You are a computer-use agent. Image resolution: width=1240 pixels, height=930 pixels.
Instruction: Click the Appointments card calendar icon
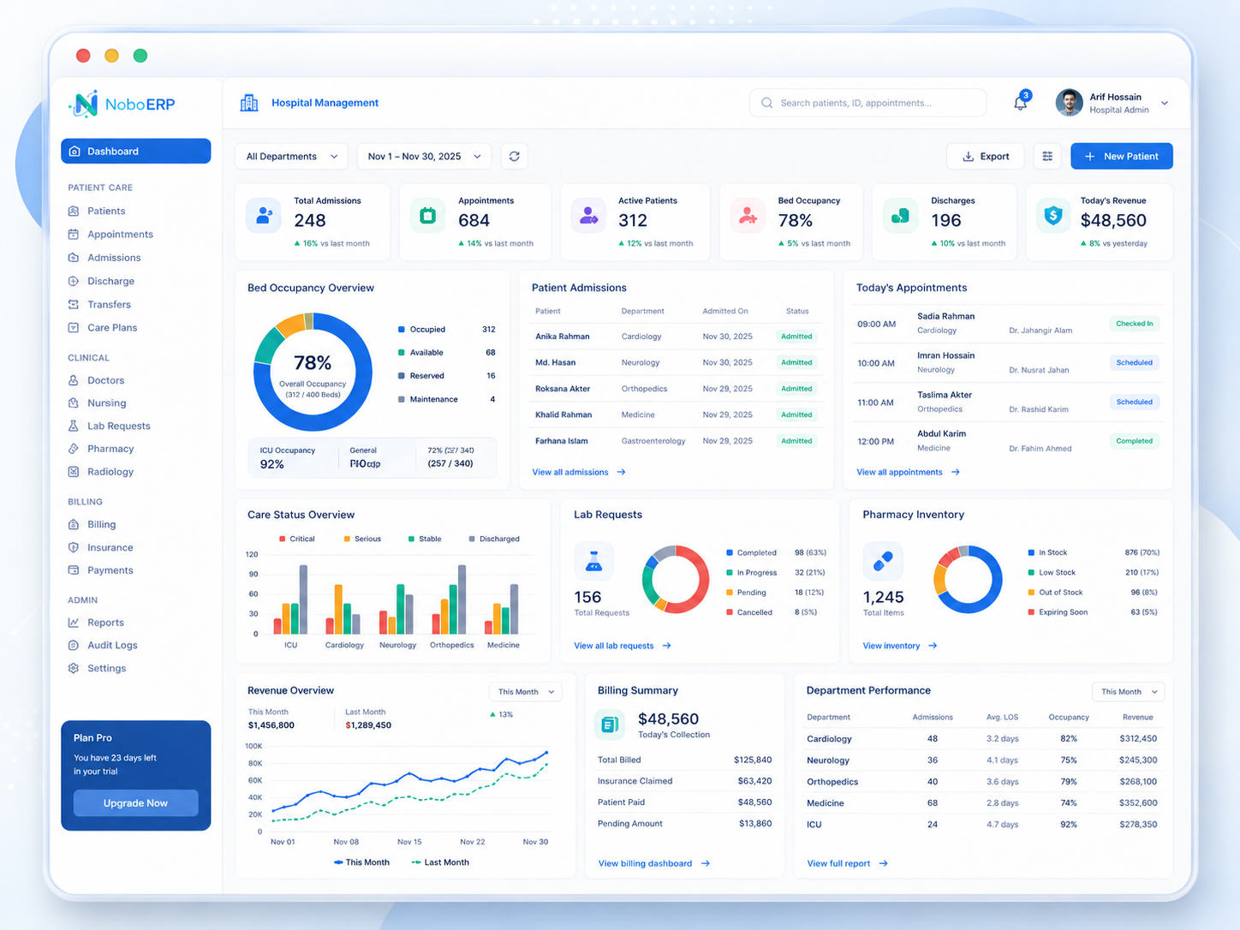click(x=427, y=216)
